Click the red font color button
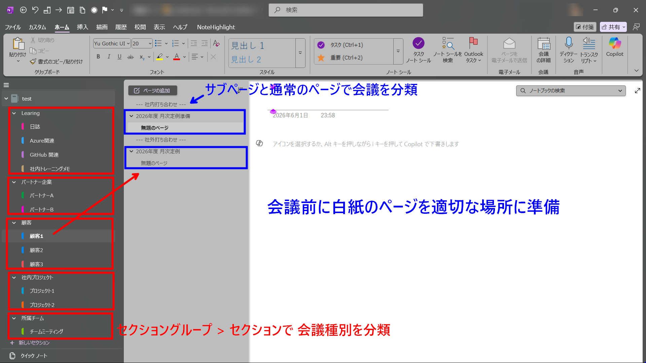 177,57
